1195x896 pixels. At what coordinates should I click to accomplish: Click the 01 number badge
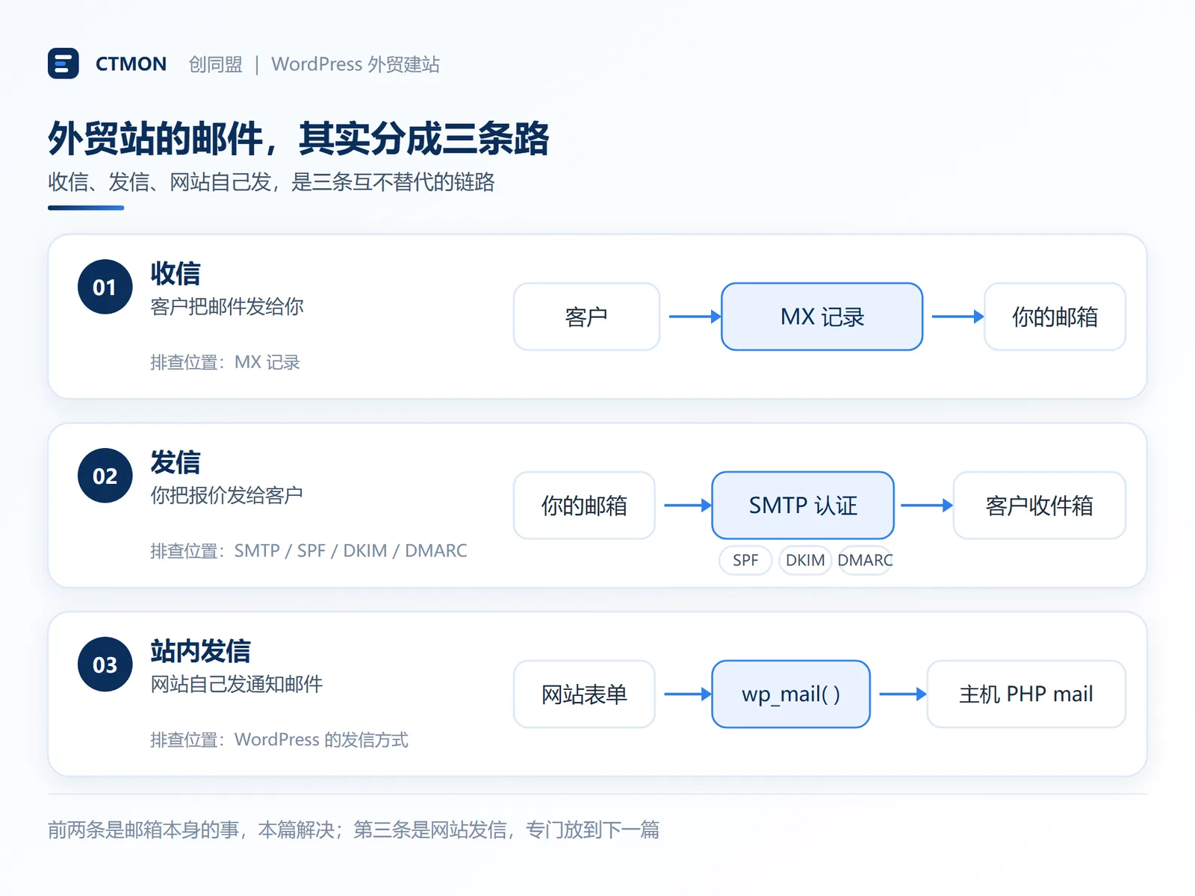105,287
